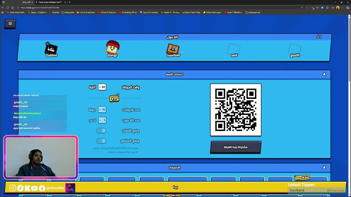
Task: Go to the browser home page icon
Action: tap(13, 8)
